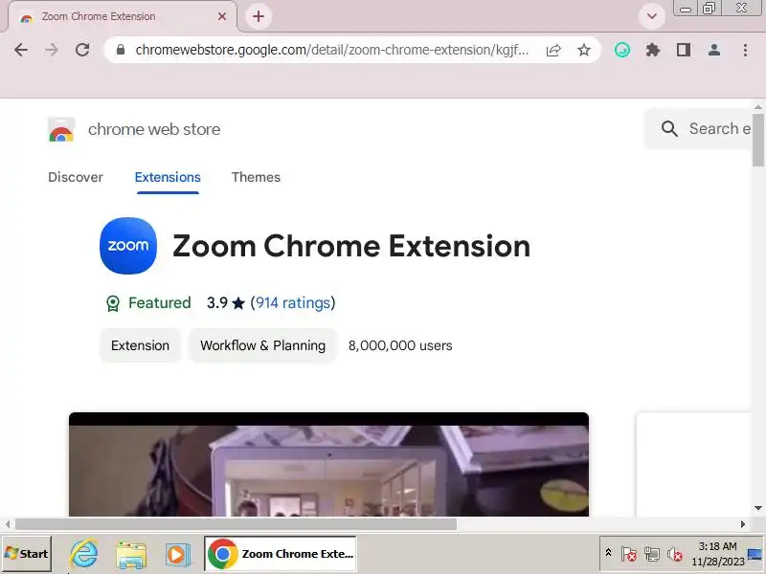Image resolution: width=766 pixels, height=574 pixels.
Task: Open Windows Explorer folder on taskbar
Action: [x=131, y=555]
